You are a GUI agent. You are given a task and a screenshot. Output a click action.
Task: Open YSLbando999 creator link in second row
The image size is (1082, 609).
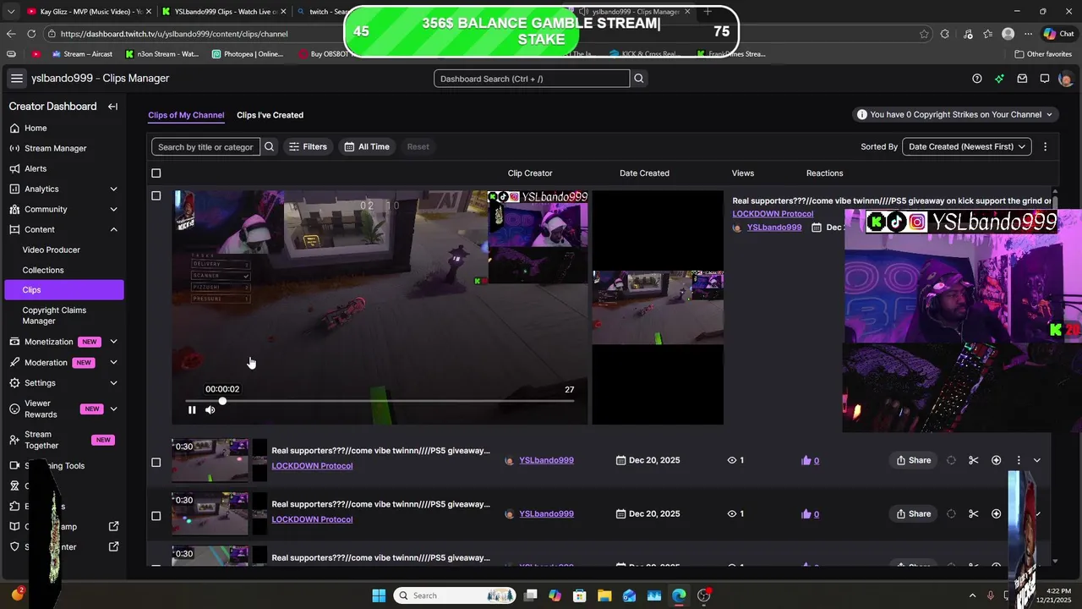tap(546, 513)
